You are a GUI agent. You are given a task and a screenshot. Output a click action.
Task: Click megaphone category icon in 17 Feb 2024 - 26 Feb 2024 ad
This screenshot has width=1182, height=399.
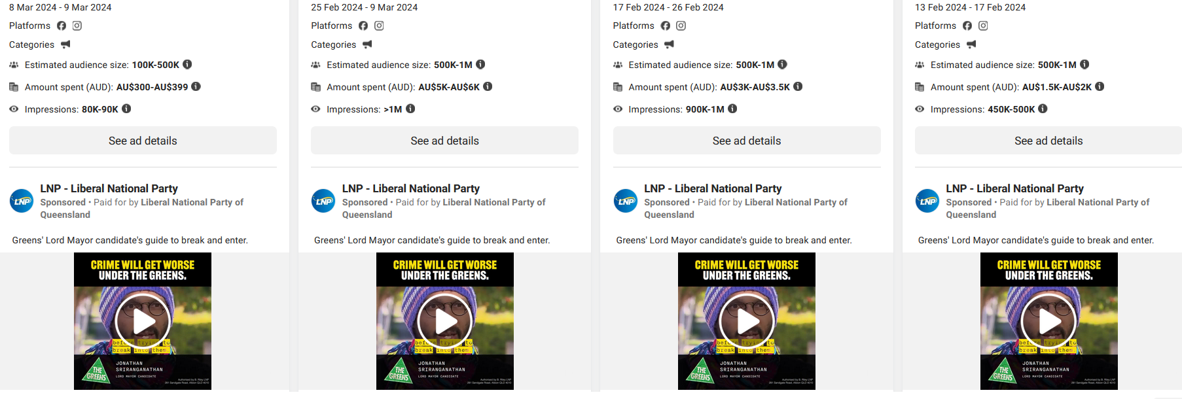(x=669, y=44)
